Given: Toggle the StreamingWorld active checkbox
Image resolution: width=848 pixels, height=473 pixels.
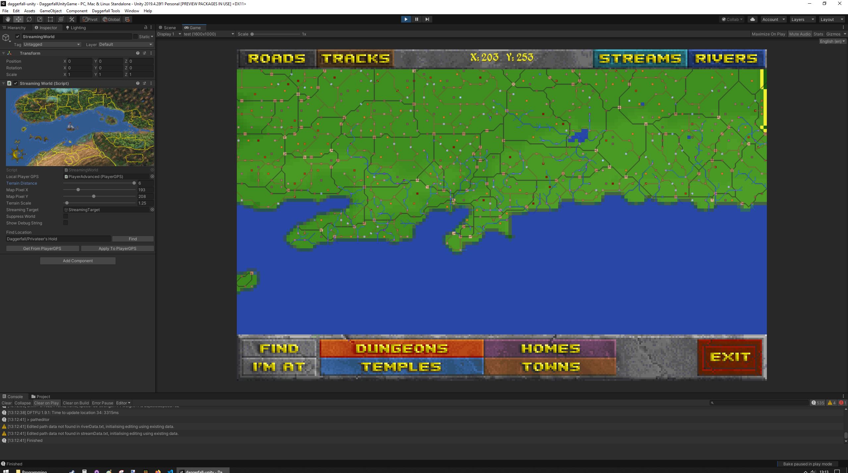Looking at the screenshot, I should (18, 36).
